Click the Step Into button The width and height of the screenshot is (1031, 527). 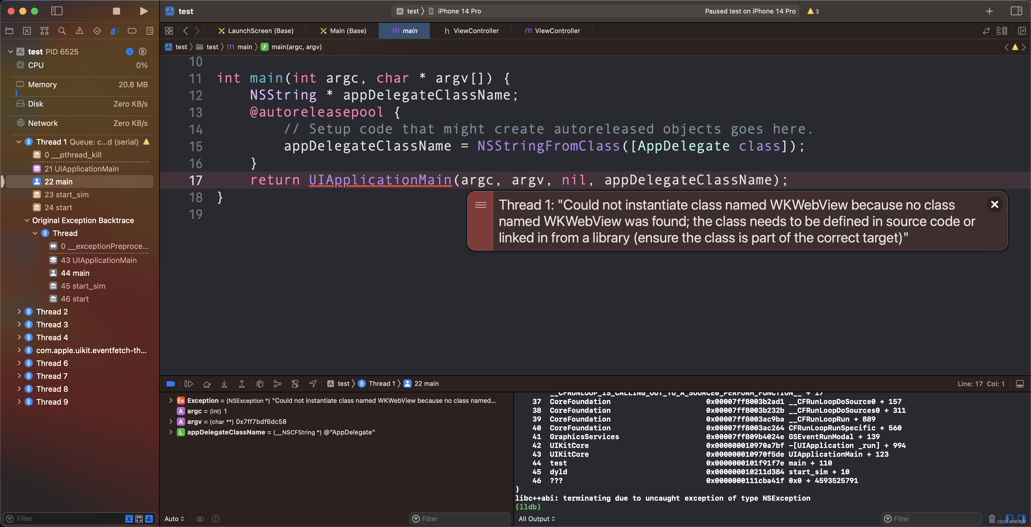click(224, 384)
